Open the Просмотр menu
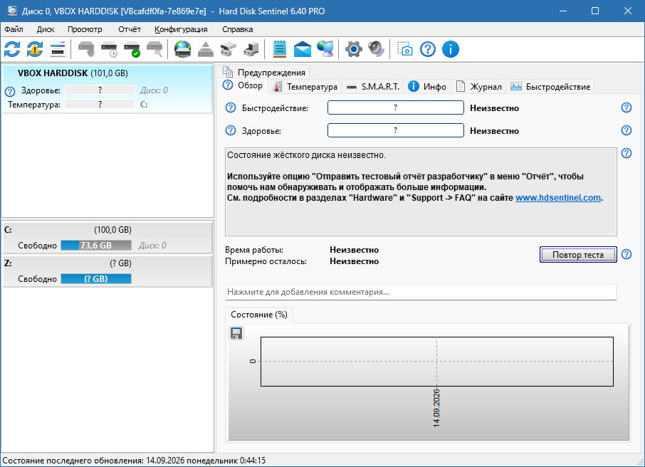The width and height of the screenshot is (645, 467). (85, 29)
